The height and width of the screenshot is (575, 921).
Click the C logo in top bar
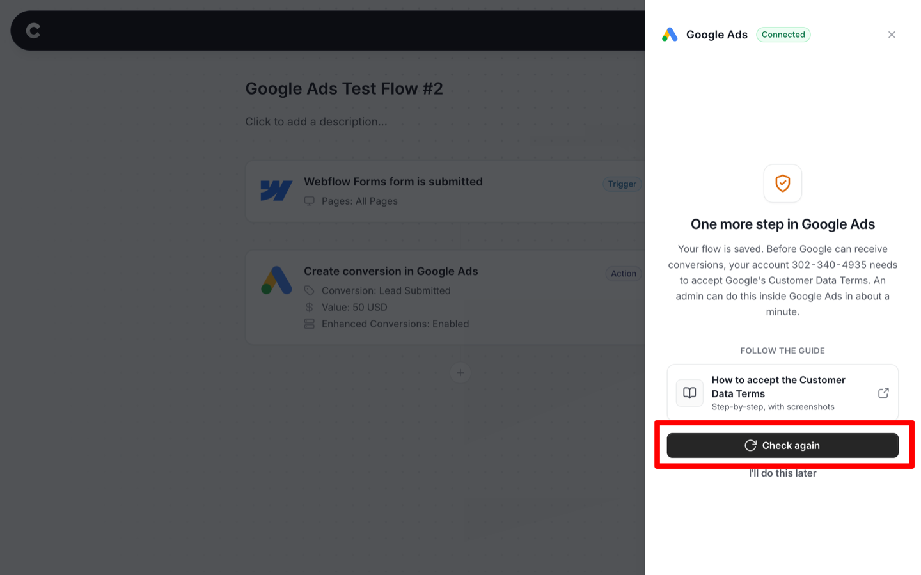tap(33, 30)
